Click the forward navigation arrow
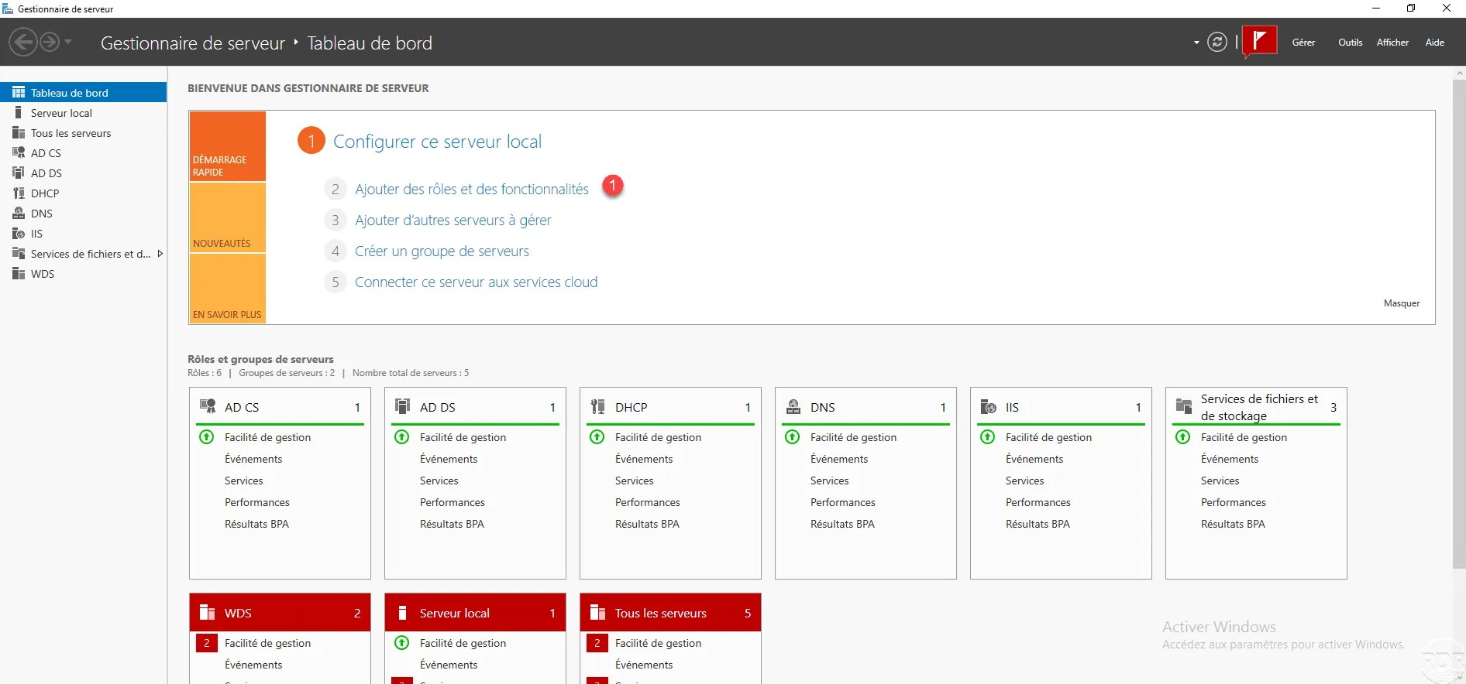 50,42
